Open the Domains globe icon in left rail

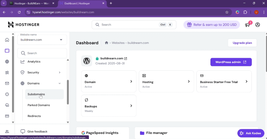(x=7, y=62)
